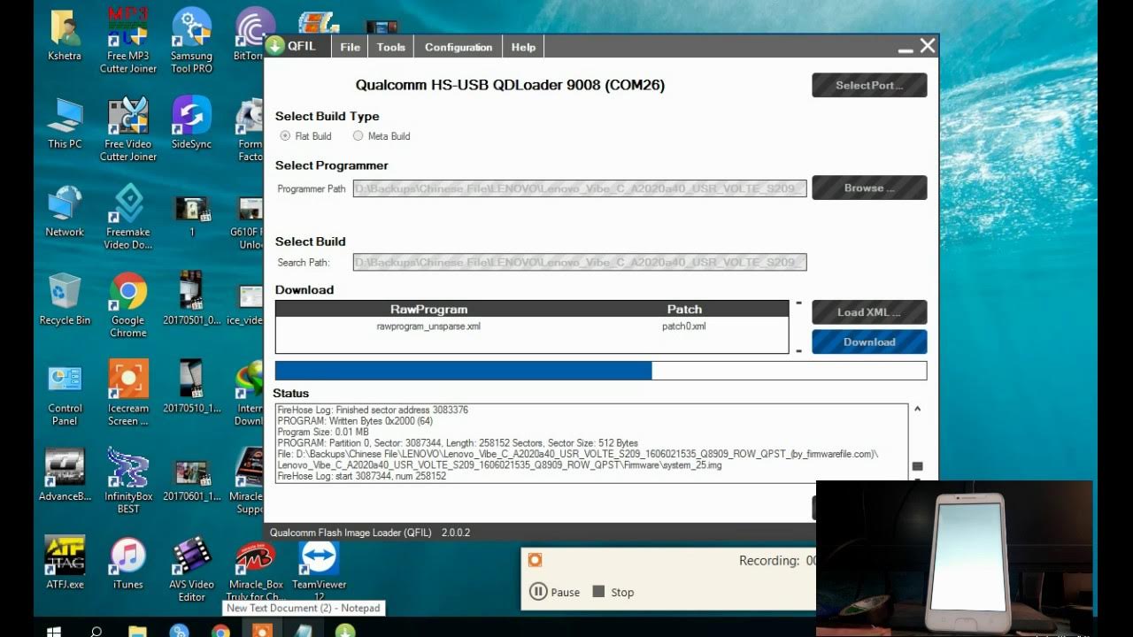Screen dimensions: 1133x637
Task: Click the Load XML button
Action: 869,311
